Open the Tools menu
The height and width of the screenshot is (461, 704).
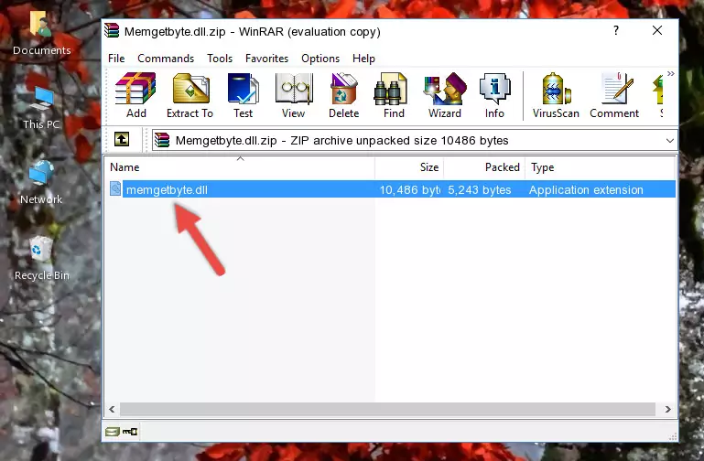point(220,59)
